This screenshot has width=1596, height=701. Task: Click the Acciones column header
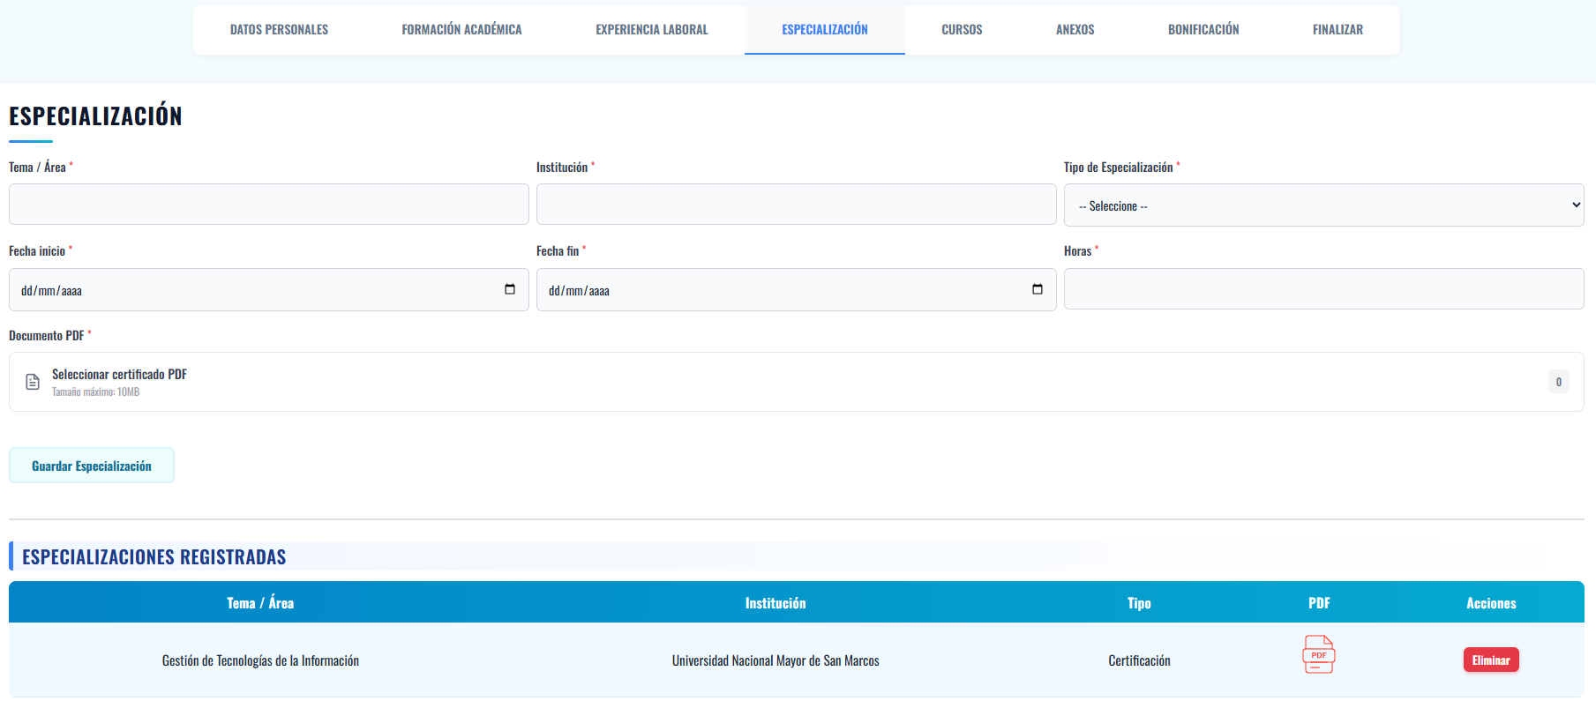tap(1491, 603)
